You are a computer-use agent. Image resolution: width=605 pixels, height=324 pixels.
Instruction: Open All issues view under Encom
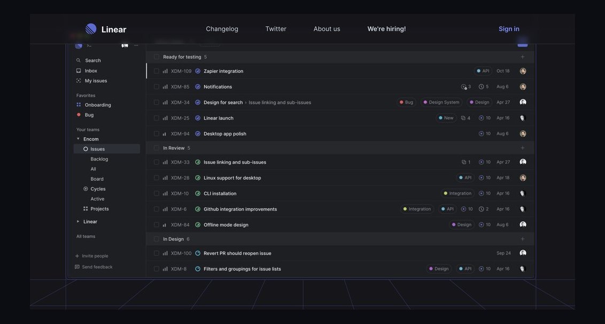(94, 169)
